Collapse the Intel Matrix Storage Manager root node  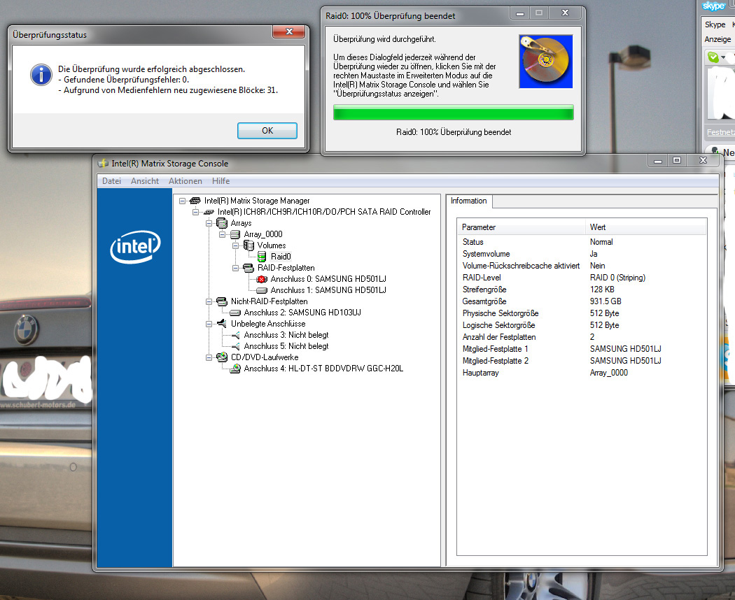coord(182,201)
